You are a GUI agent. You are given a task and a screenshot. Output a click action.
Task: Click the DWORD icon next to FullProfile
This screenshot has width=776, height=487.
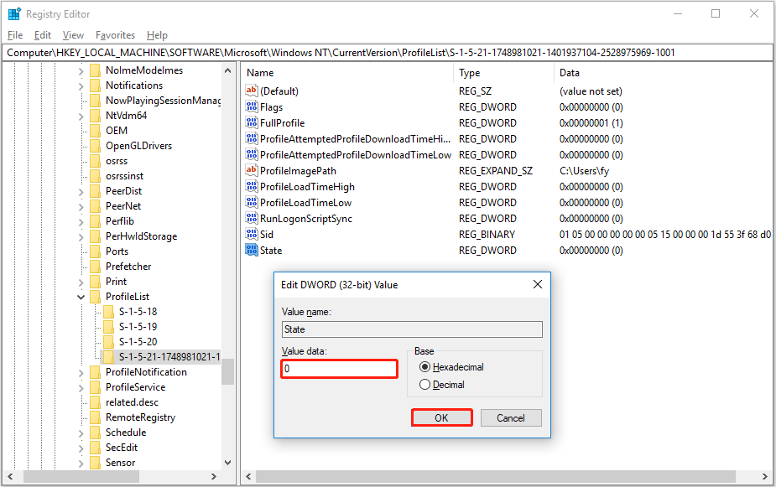point(251,122)
